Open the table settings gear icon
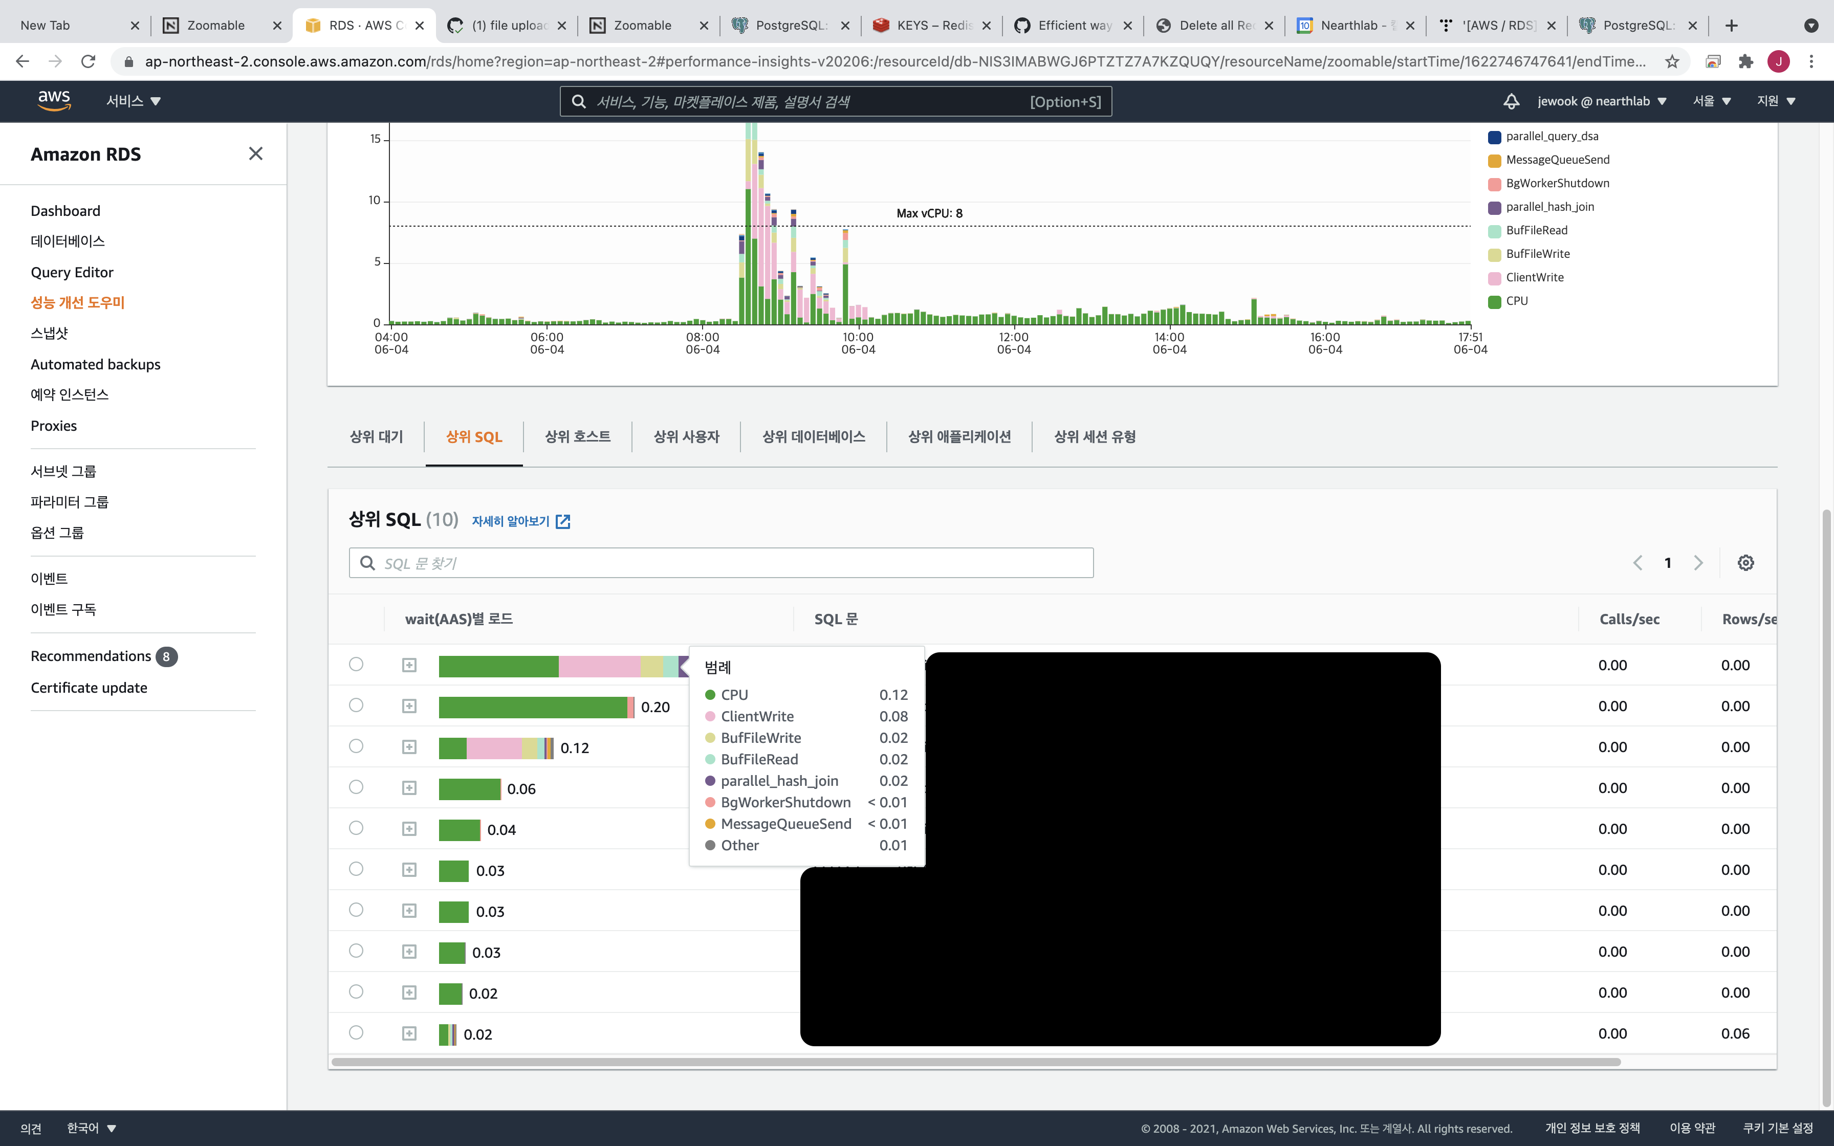Image resolution: width=1834 pixels, height=1146 pixels. click(1745, 562)
